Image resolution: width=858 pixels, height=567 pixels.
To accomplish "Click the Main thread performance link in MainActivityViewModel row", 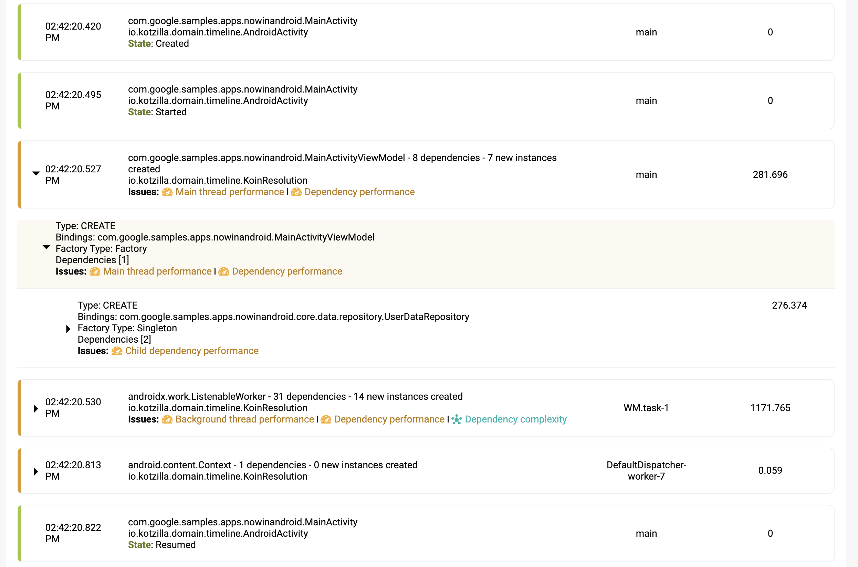I will pos(230,192).
